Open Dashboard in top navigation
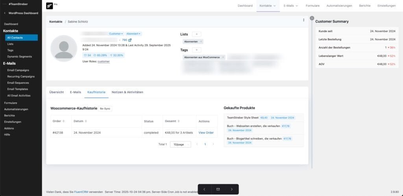403x196 pixels. pos(245,6)
